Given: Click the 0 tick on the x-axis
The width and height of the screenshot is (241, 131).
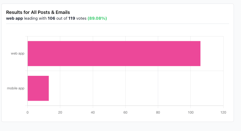Looking at the screenshot, I should pyautogui.click(x=27, y=112).
